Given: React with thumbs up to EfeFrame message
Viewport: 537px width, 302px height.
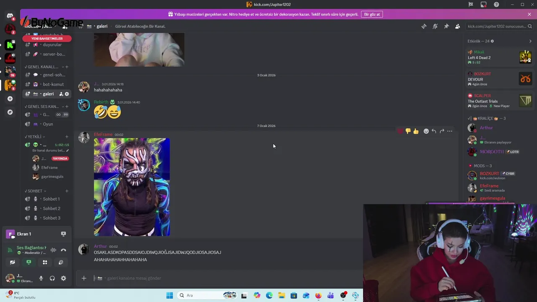Looking at the screenshot, I should pos(416,131).
